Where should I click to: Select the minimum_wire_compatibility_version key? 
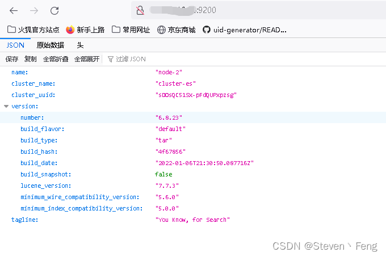[x=80, y=197]
